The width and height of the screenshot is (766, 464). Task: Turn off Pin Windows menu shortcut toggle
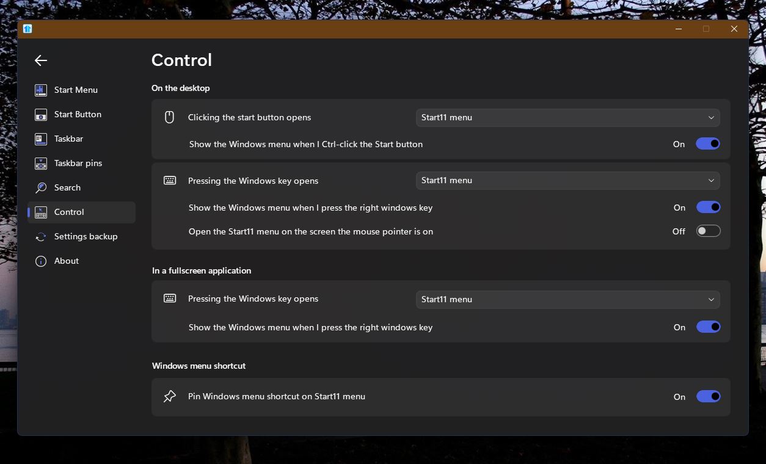pyautogui.click(x=708, y=397)
